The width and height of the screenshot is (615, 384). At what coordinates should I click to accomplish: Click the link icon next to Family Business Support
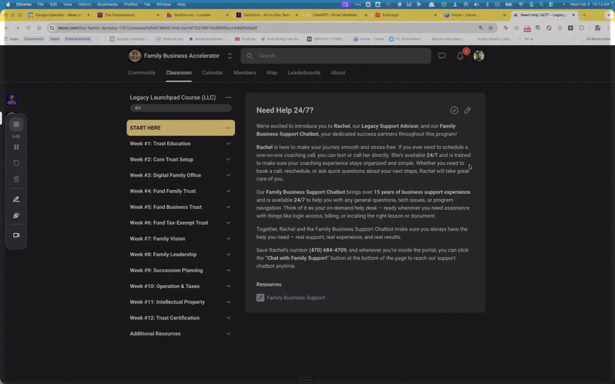(260, 298)
